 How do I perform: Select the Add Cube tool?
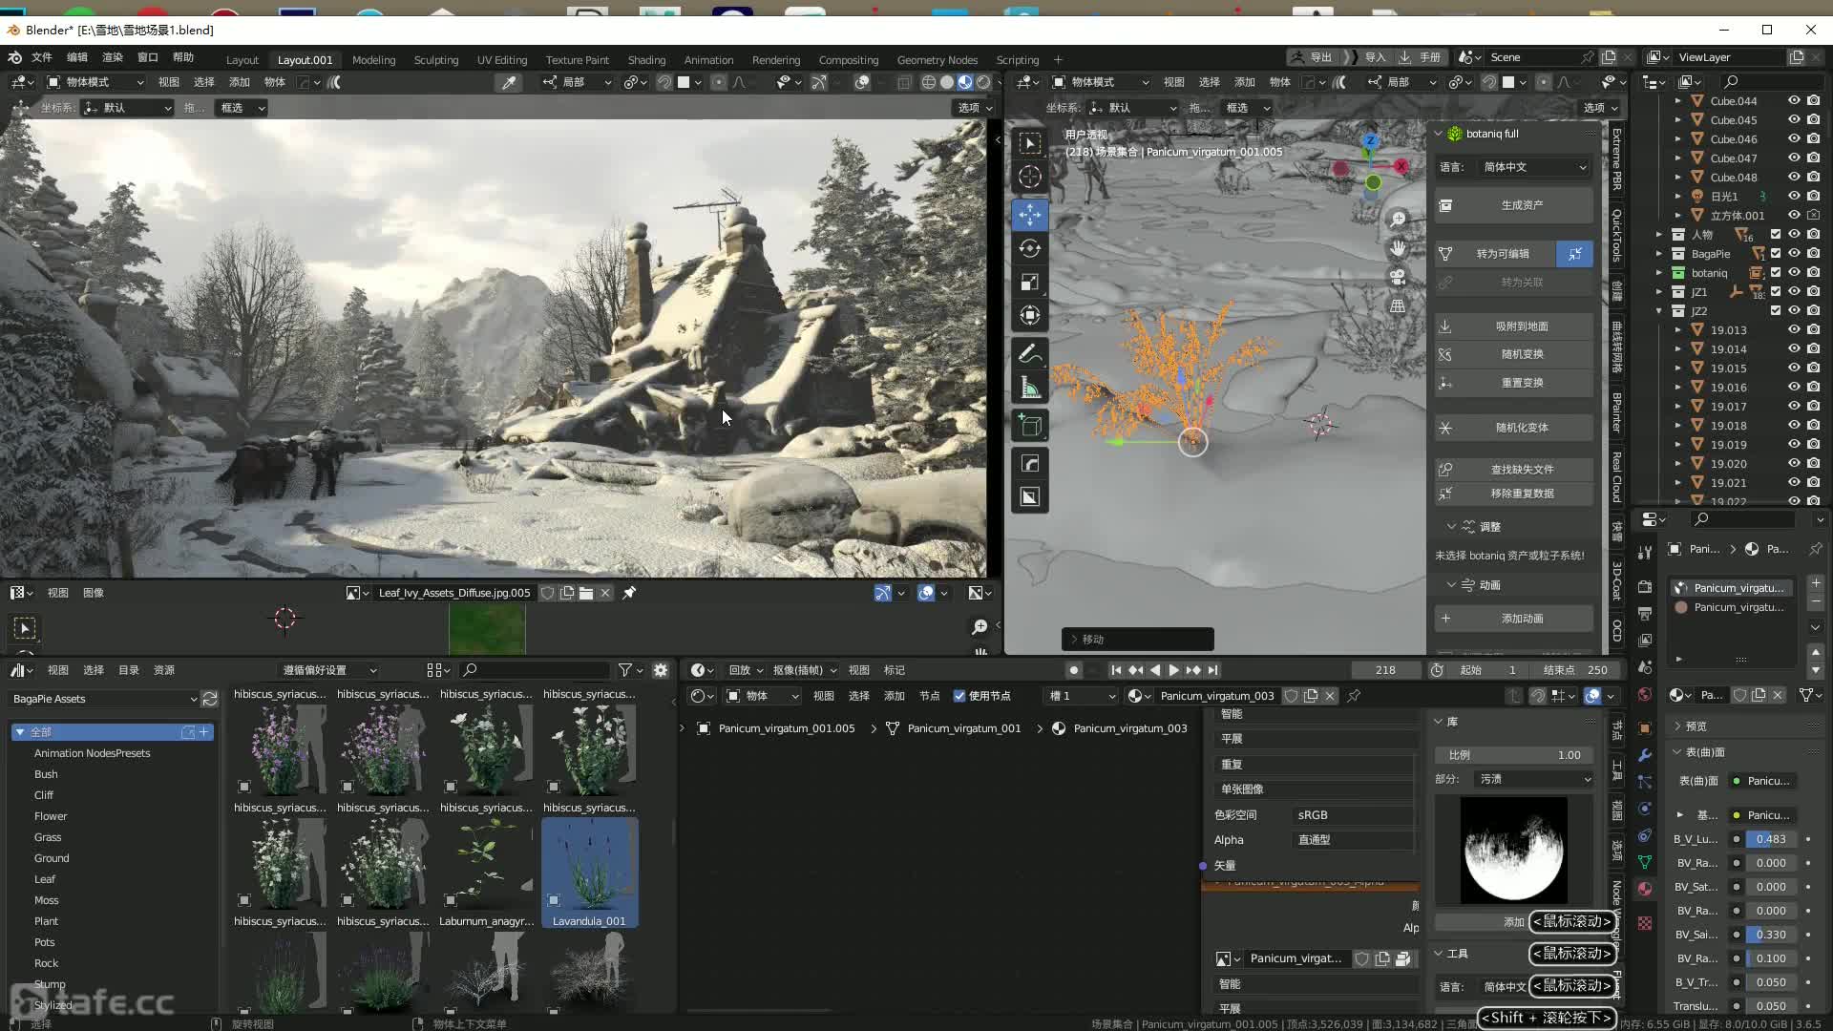click(x=1029, y=425)
